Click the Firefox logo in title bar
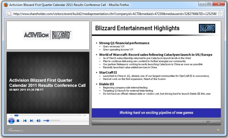 (6, 5)
